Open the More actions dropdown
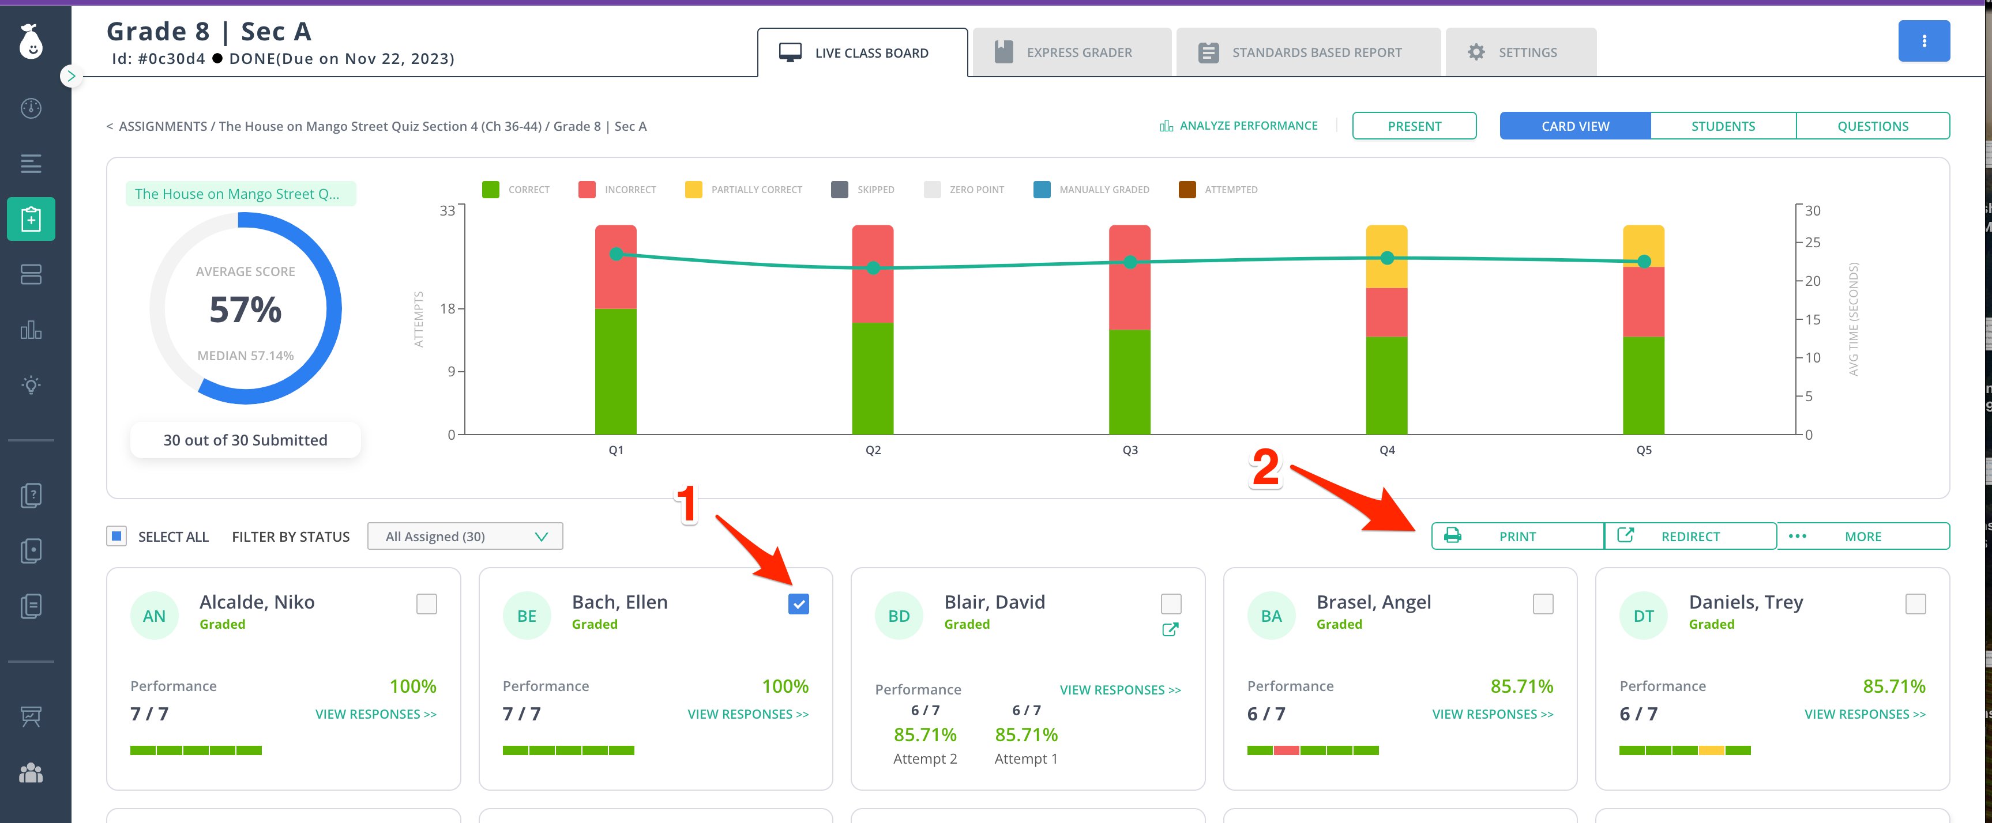1992x823 pixels. (1863, 537)
